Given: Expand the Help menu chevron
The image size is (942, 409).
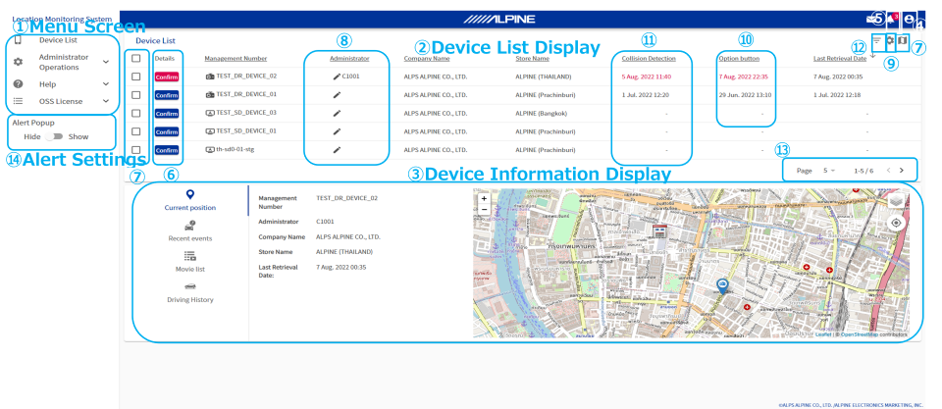Looking at the screenshot, I should pyautogui.click(x=106, y=84).
